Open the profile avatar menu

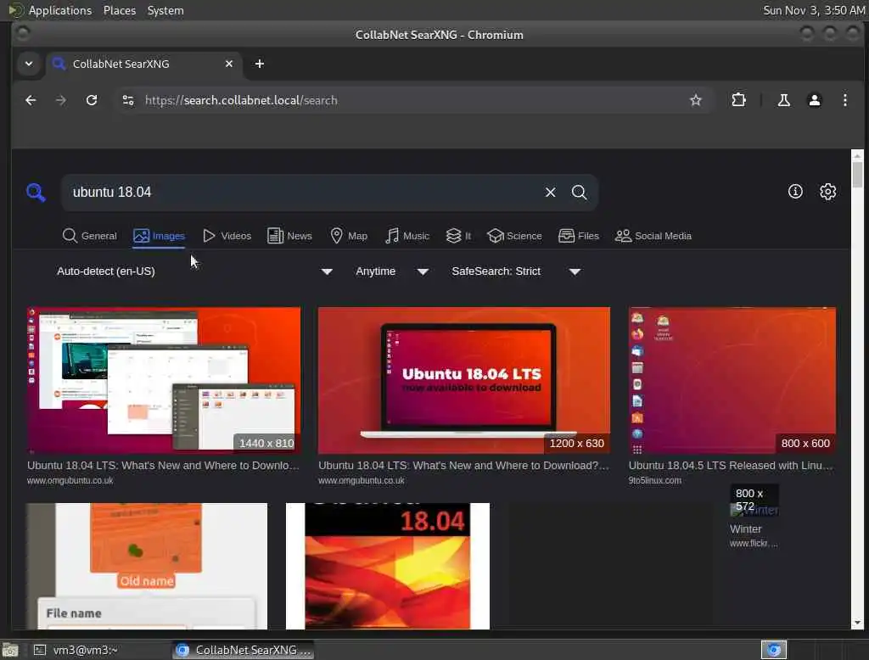point(814,100)
